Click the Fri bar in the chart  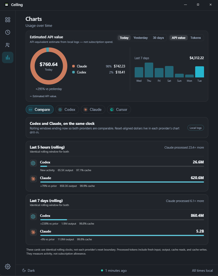point(159,73)
